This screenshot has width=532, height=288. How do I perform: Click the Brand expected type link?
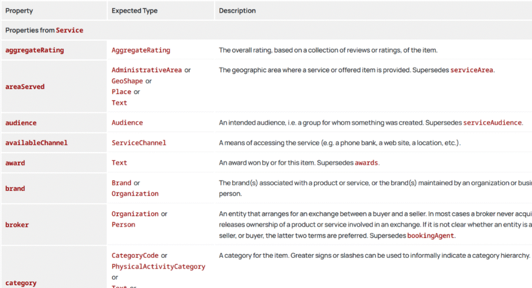click(x=122, y=183)
